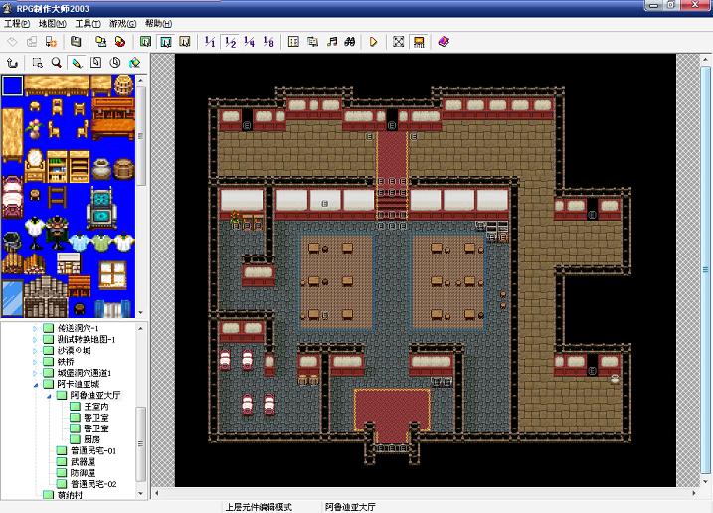The image size is (713, 513).
Task: Start Test Play with yellow arrow
Action: click(373, 42)
